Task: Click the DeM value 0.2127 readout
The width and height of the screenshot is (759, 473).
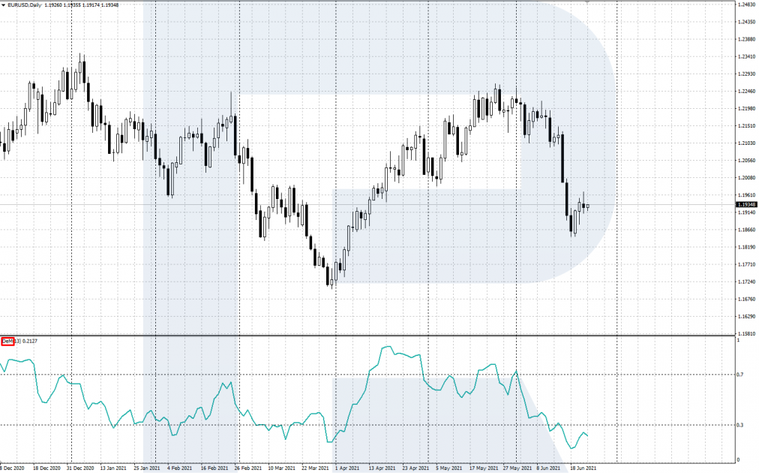Action: click(30, 341)
